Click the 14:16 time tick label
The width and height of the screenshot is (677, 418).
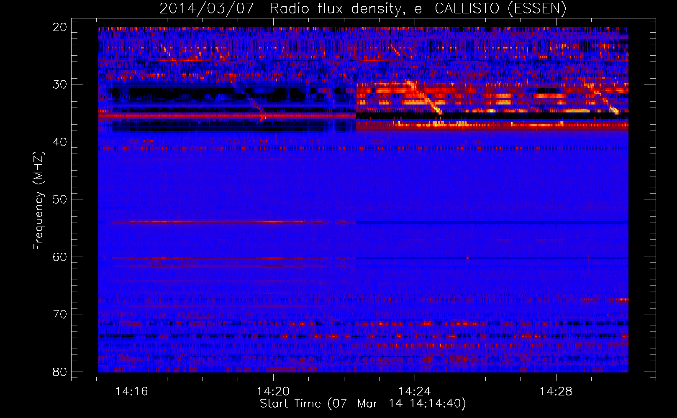pyautogui.click(x=132, y=392)
